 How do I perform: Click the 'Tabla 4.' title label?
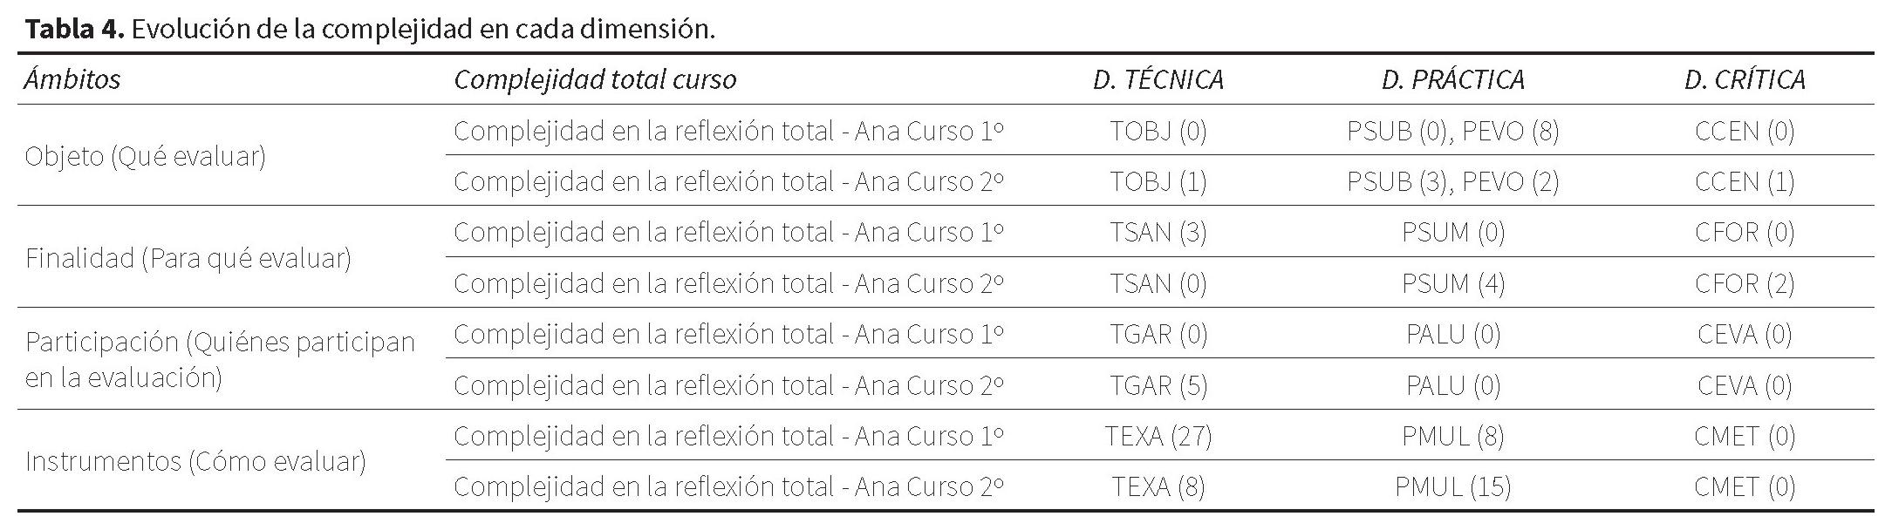tap(75, 29)
